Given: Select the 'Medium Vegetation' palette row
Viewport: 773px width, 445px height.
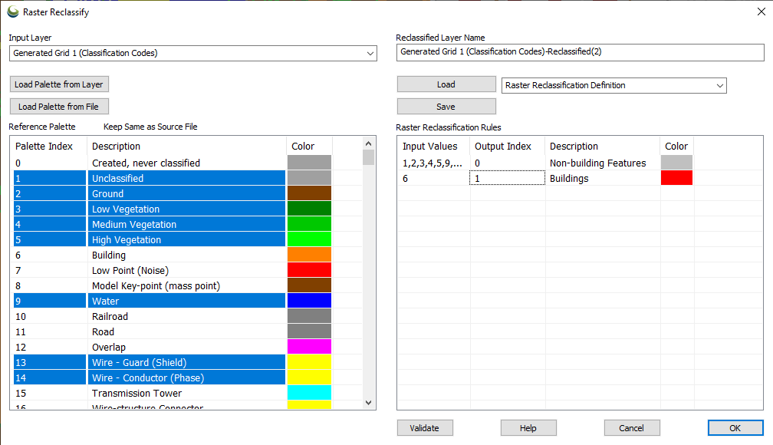Looking at the screenshot, I should [x=173, y=224].
